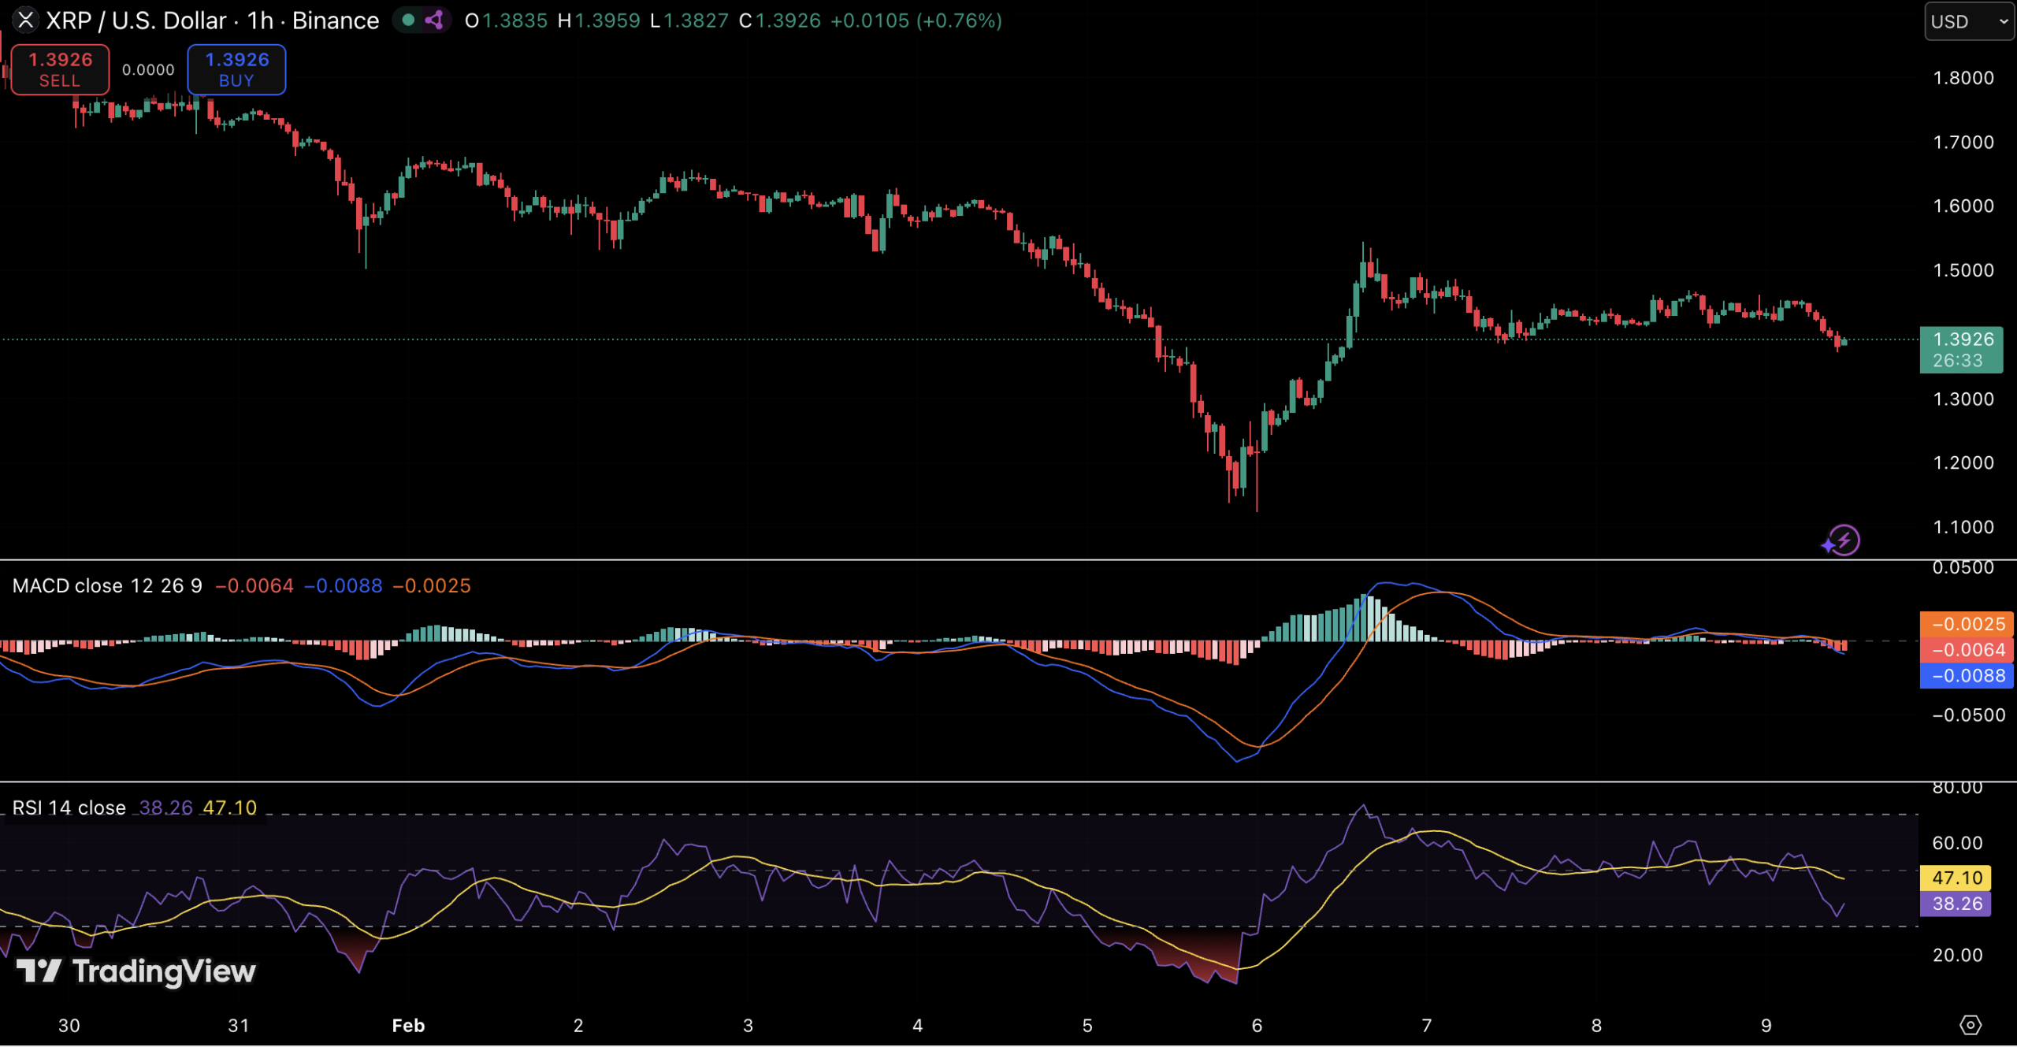Click the yellow 47.10 RSI average label
Image resolution: width=2017 pixels, height=1047 pixels.
point(1956,878)
